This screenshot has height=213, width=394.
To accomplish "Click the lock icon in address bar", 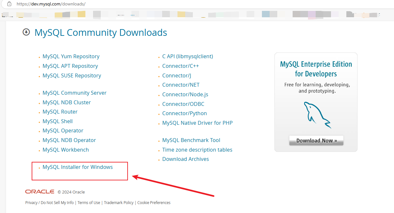I will (9, 4).
